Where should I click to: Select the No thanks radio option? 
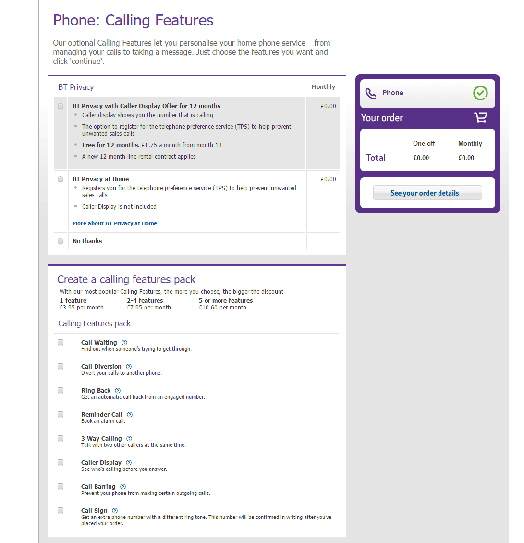[x=61, y=241]
